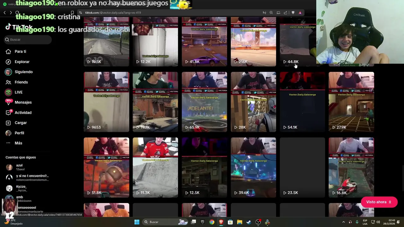Open the amb account
Viewport: 404px width, 227px height.
pos(27,199)
